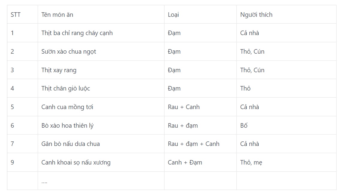The height and width of the screenshot is (193, 345).
Task: Click the Gân bò nấu dưa chua cell
Action: [x=101, y=144]
